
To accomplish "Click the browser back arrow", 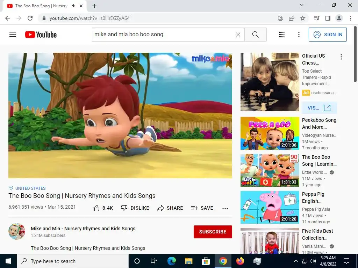I will coord(8,18).
